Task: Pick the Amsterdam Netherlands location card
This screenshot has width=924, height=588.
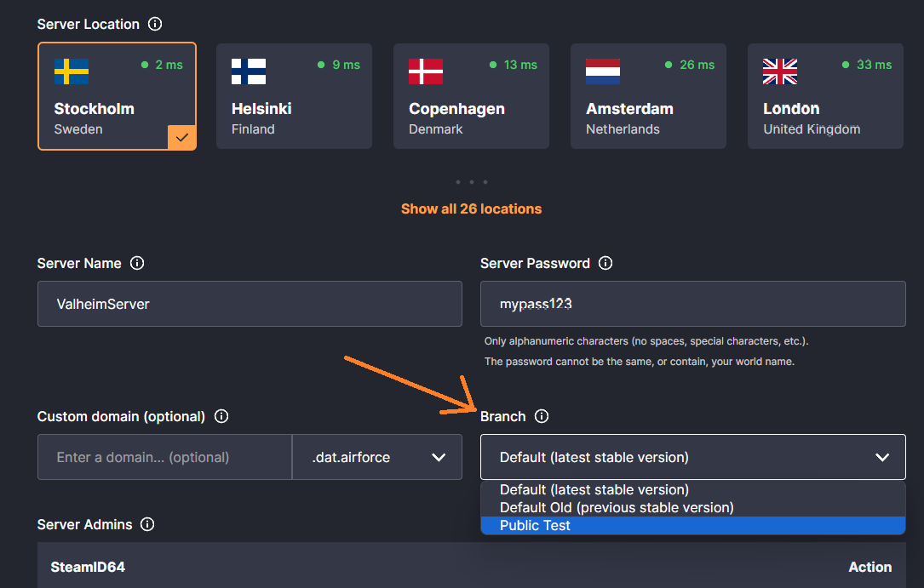Action: (648, 97)
